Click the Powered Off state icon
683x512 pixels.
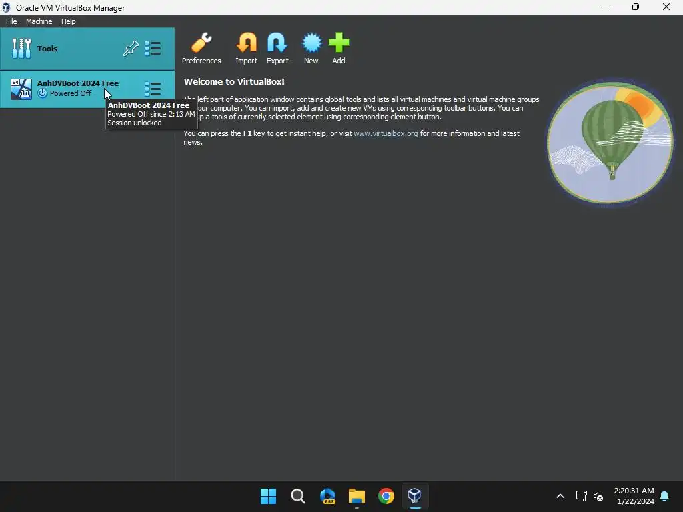(x=42, y=93)
